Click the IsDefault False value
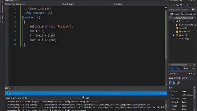Screen dimensions: 197x111 pos(184,102)
